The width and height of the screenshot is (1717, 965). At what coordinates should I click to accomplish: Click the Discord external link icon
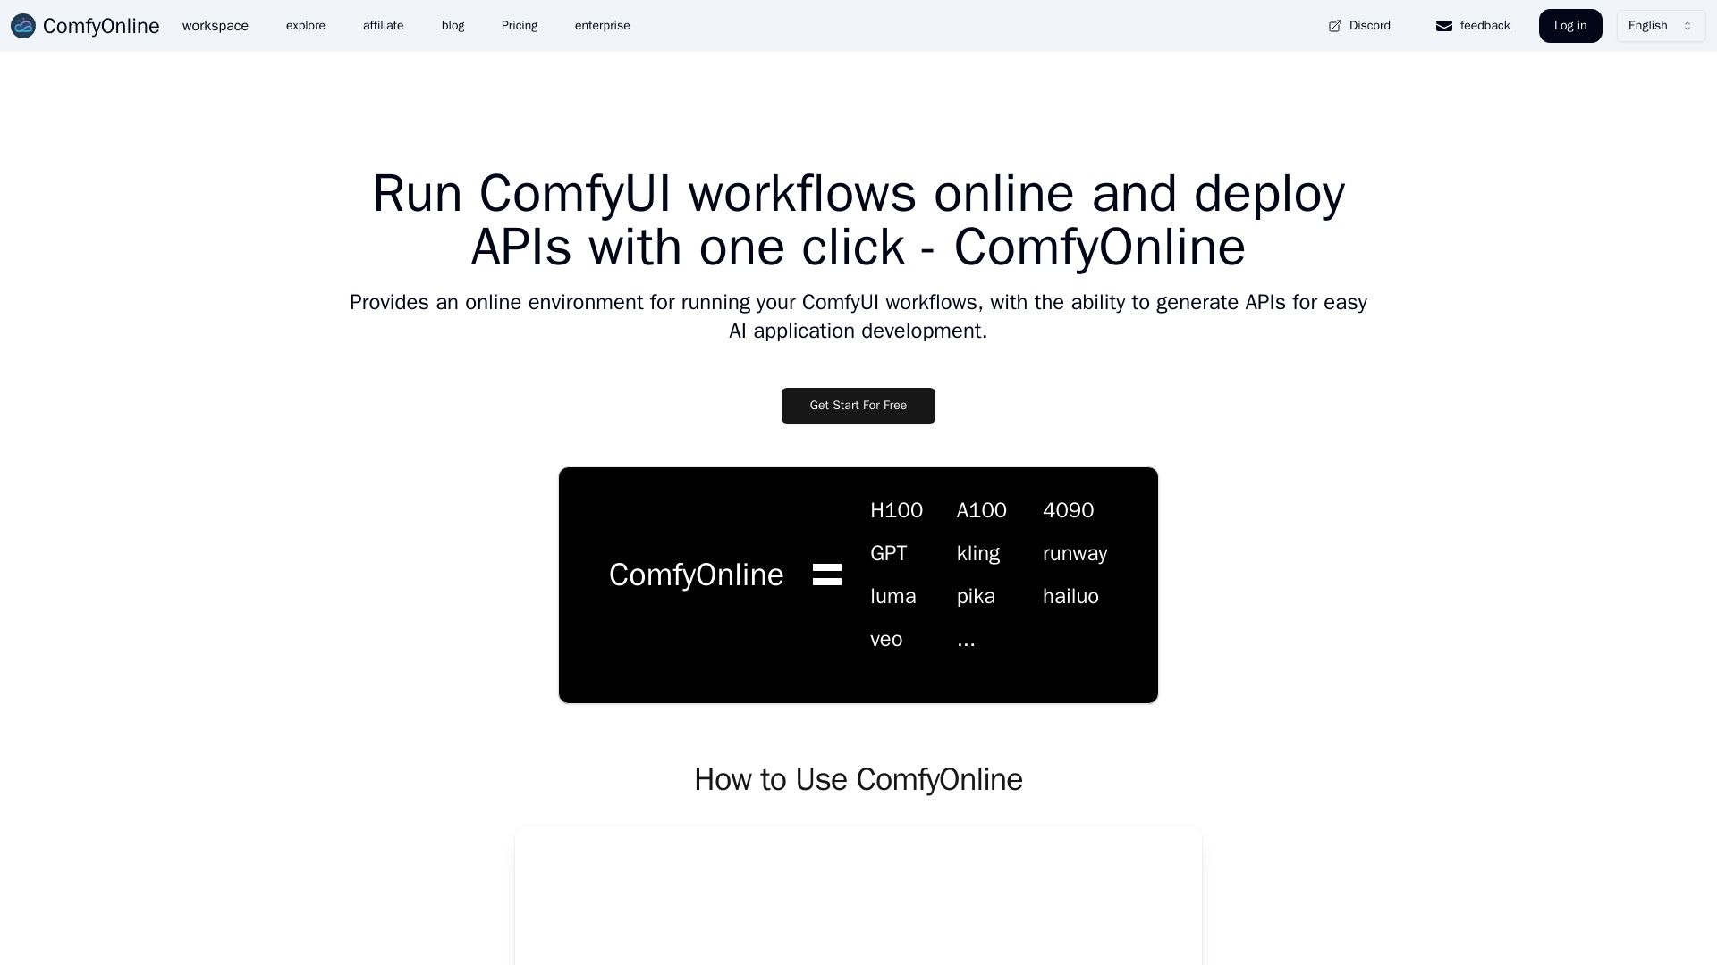[1335, 26]
